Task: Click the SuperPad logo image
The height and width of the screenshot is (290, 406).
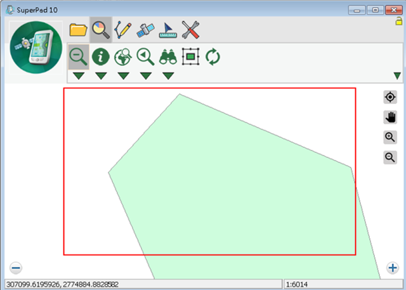Action: coord(36,48)
